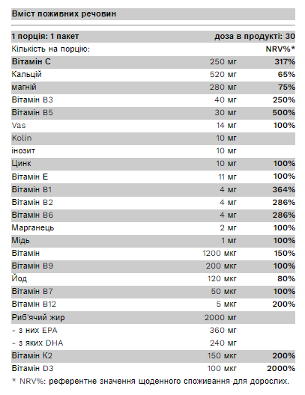This screenshot has width=305, height=395.
Task: Click the Вітамін B12 label
Action: [x=34, y=304]
